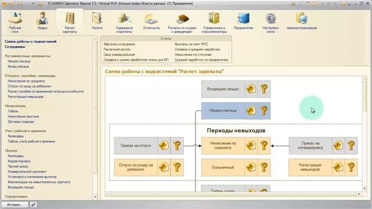Create new Приказ на командировку icon

click(338, 146)
